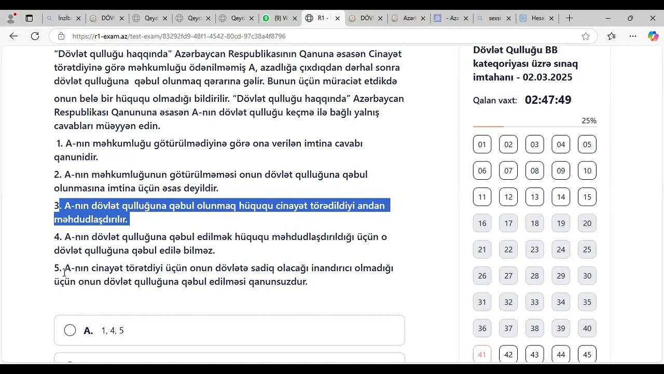Select answer option A radio button
The height and width of the screenshot is (374, 664).
pos(70,330)
